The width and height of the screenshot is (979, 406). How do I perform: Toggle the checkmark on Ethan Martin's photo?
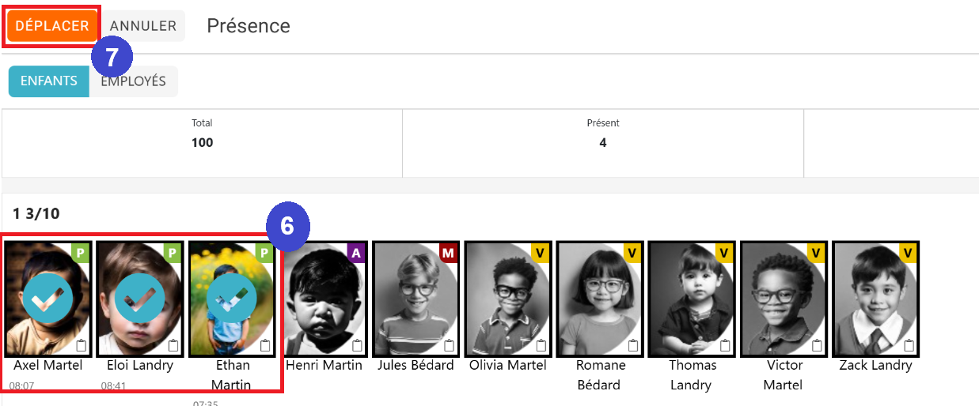click(232, 299)
